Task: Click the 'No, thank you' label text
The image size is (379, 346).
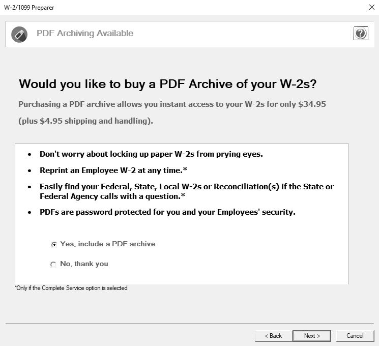Action: coord(84,264)
